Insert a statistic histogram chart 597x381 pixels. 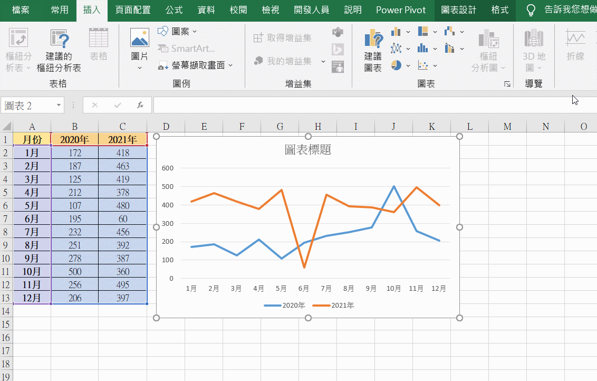[423, 49]
